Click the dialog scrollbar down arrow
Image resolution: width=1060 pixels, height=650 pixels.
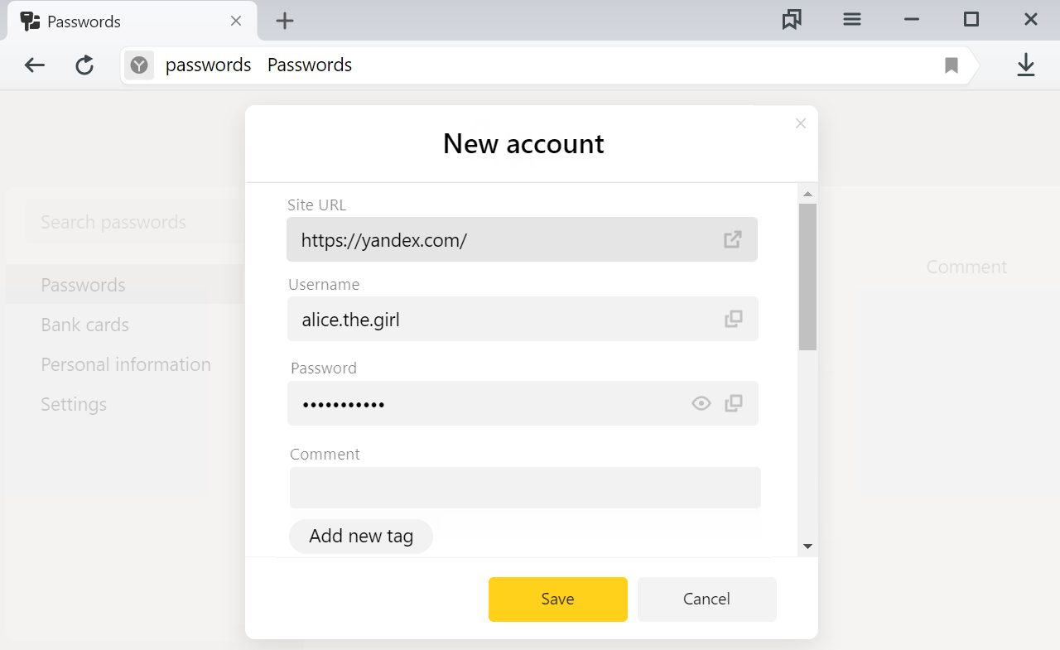click(x=807, y=546)
